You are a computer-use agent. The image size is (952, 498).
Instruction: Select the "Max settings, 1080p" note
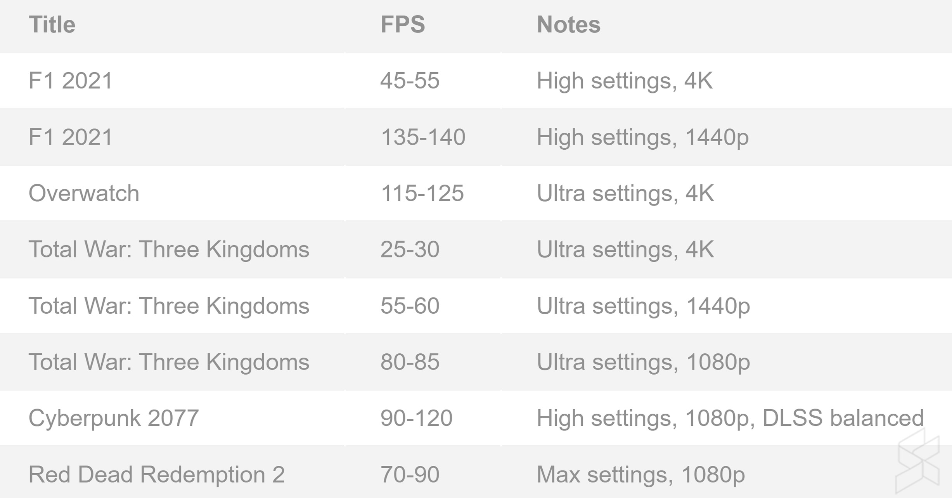point(640,474)
